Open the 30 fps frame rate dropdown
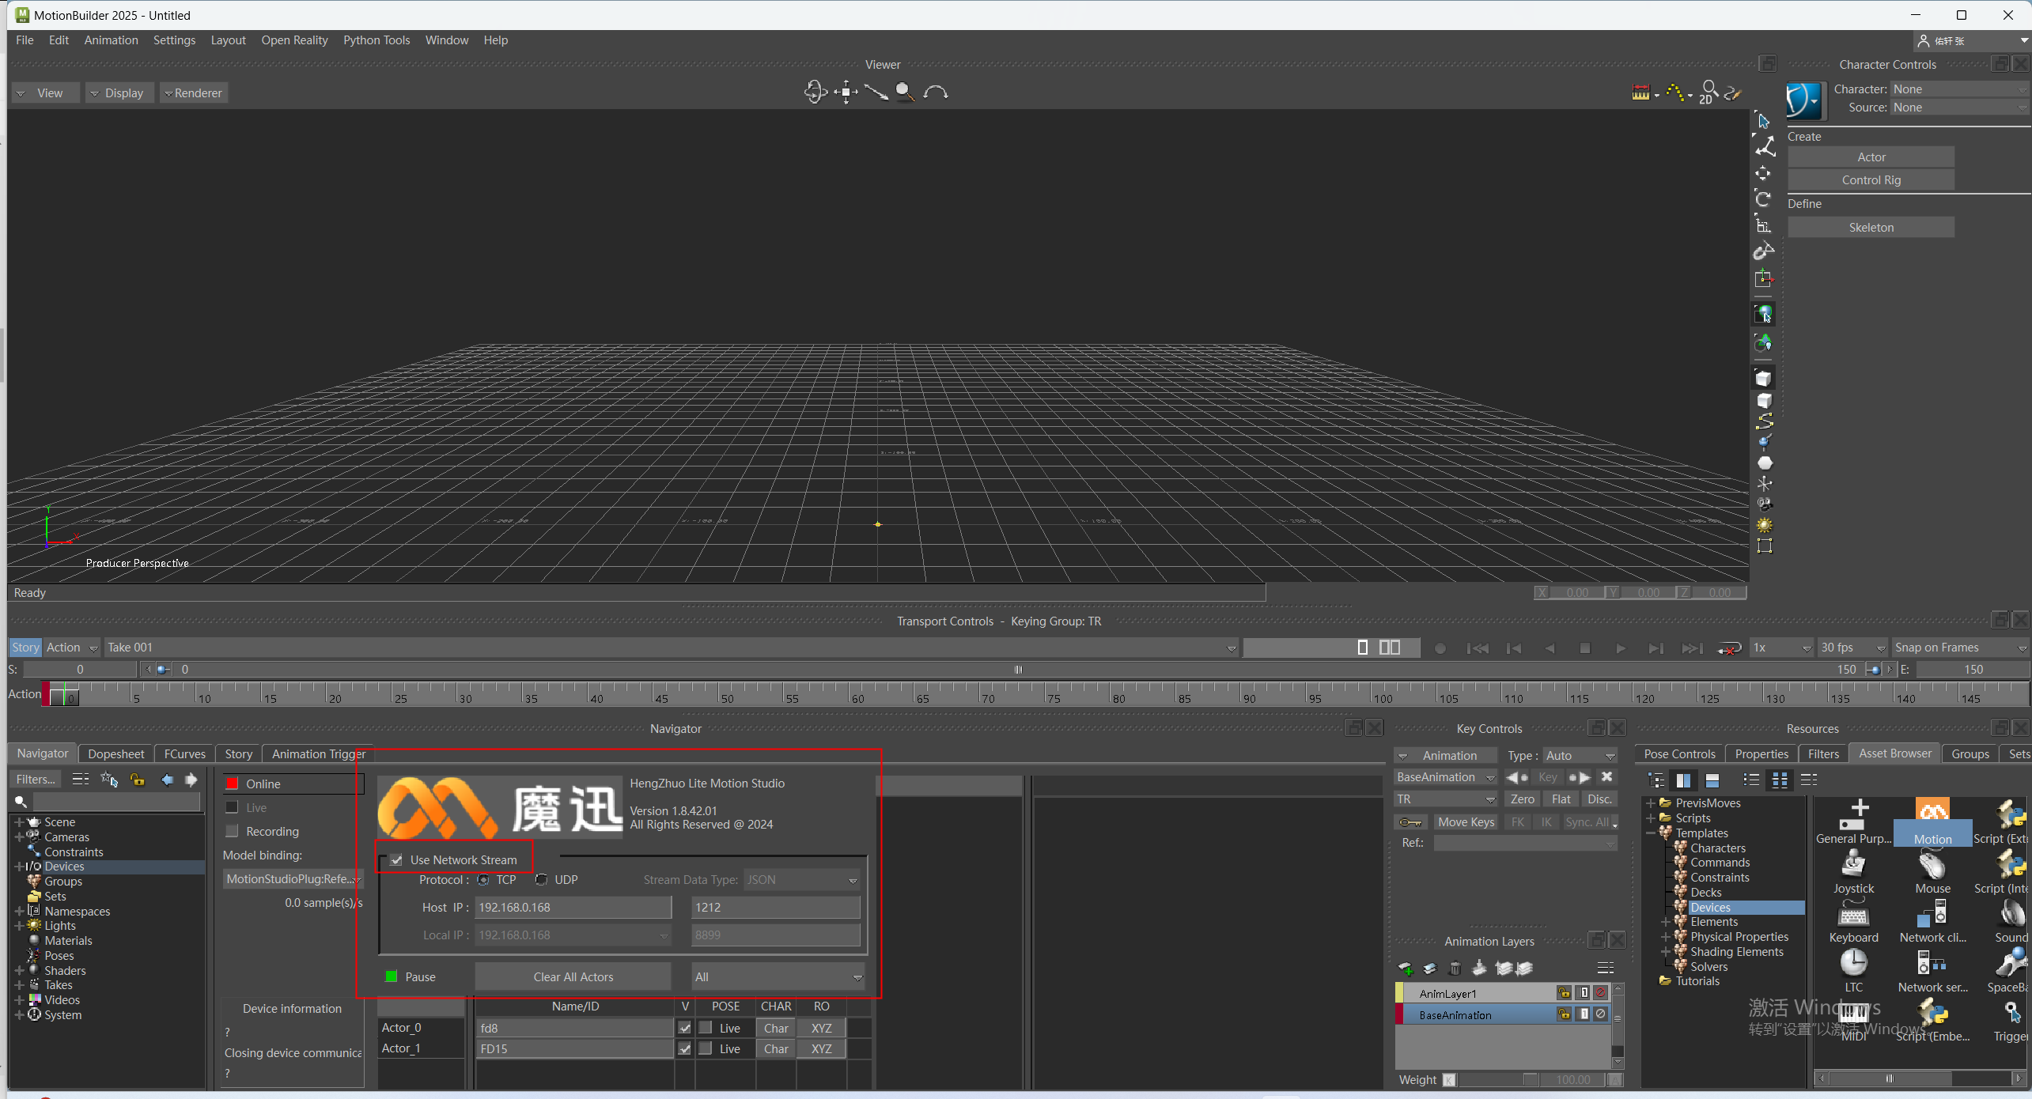Image resolution: width=2032 pixels, height=1099 pixels. click(x=1852, y=648)
